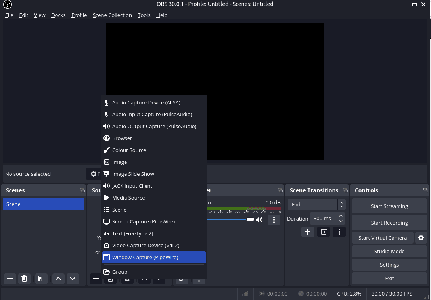Open the Tools menu
This screenshot has width=431, height=300.
click(x=144, y=15)
